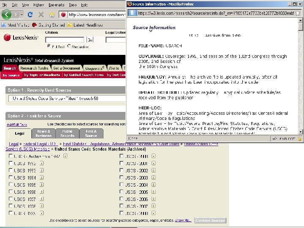Screen dimensions: 304x228
Task: Check the USCS 1993 checkbox
Action: click(x=11, y=170)
